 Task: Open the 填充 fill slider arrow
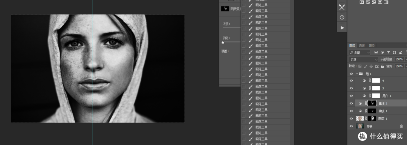click(x=405, y=66)
